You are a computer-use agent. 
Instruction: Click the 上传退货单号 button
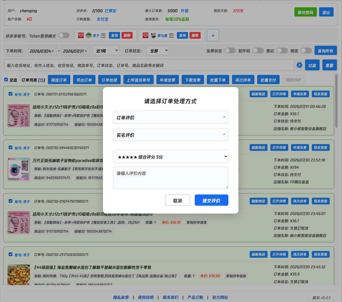[139, 80]
